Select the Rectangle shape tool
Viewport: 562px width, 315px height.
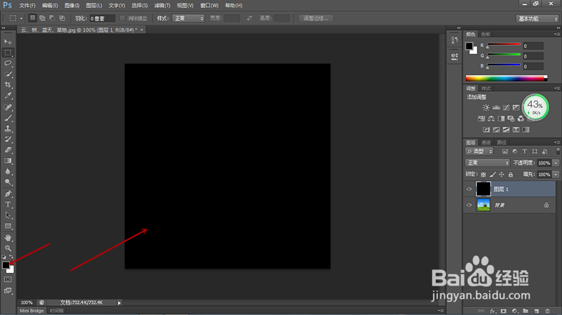pyautogui.click(x=8, y=226)
